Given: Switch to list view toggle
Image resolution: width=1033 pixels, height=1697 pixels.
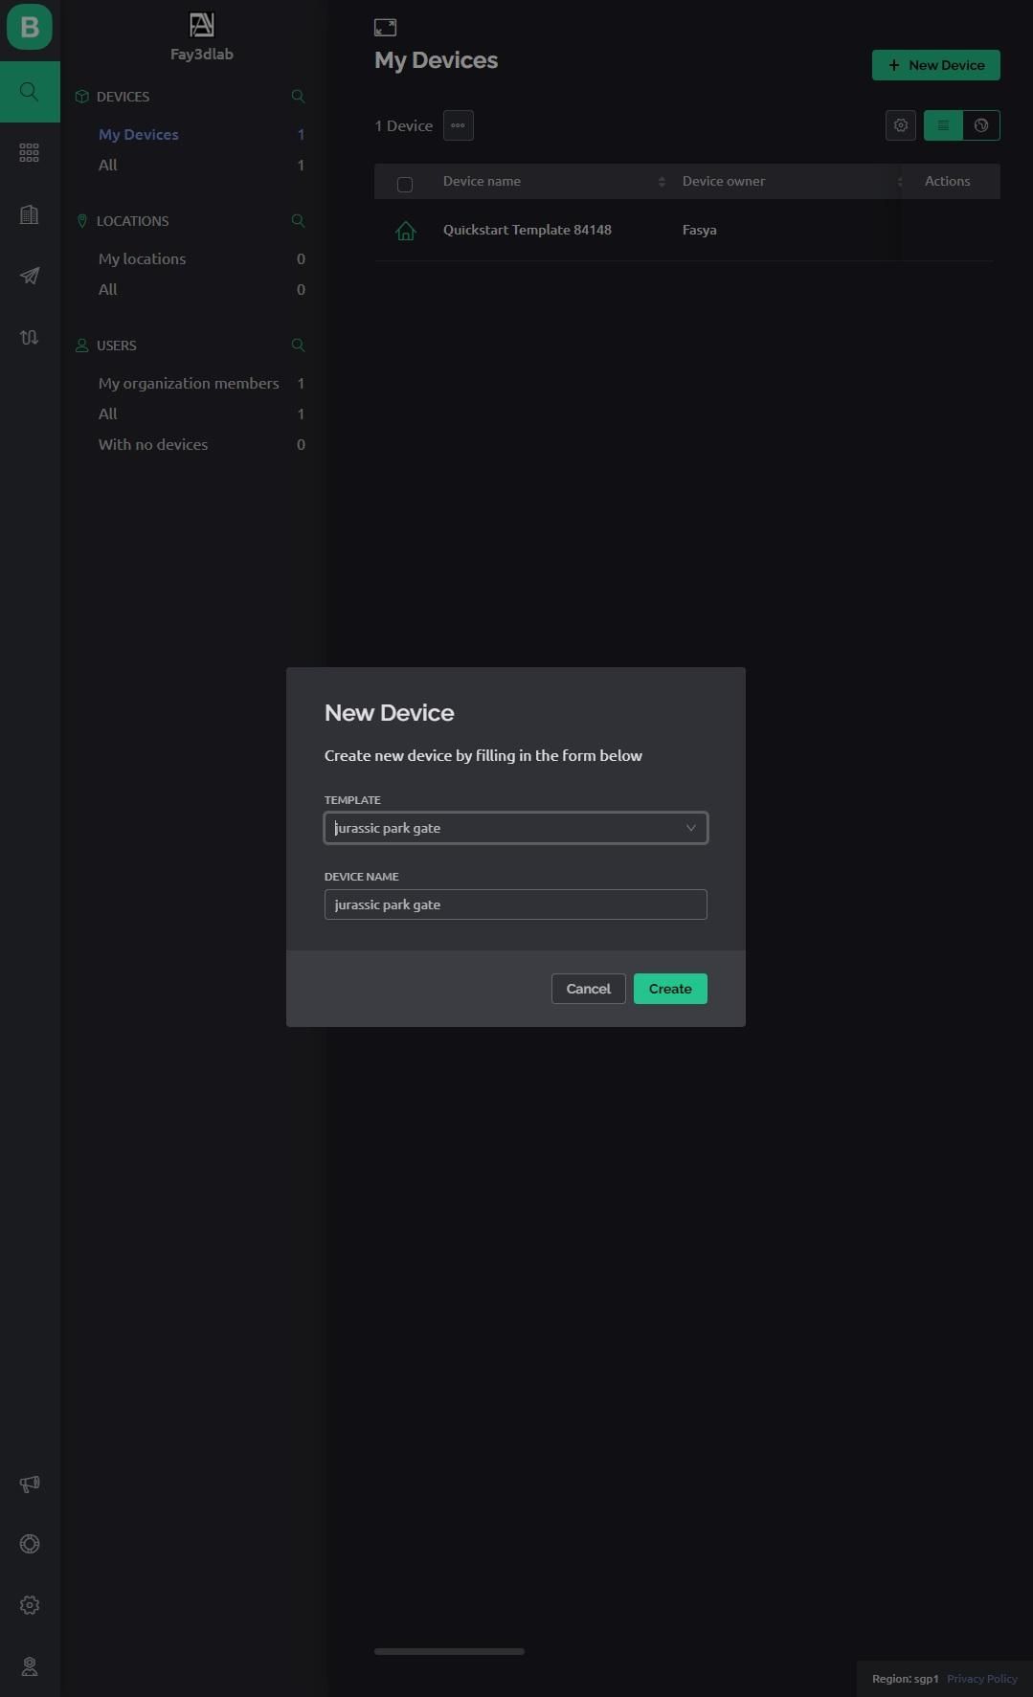Looking at the screenshot, I should (x=943, y=125).
